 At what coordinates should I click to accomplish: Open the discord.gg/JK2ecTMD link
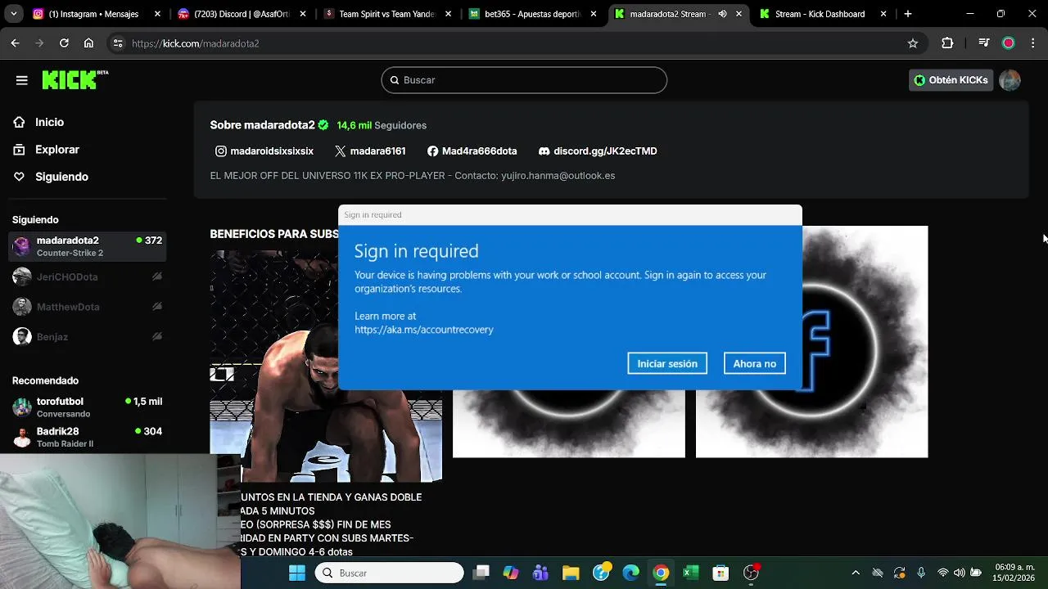point(598,151)
